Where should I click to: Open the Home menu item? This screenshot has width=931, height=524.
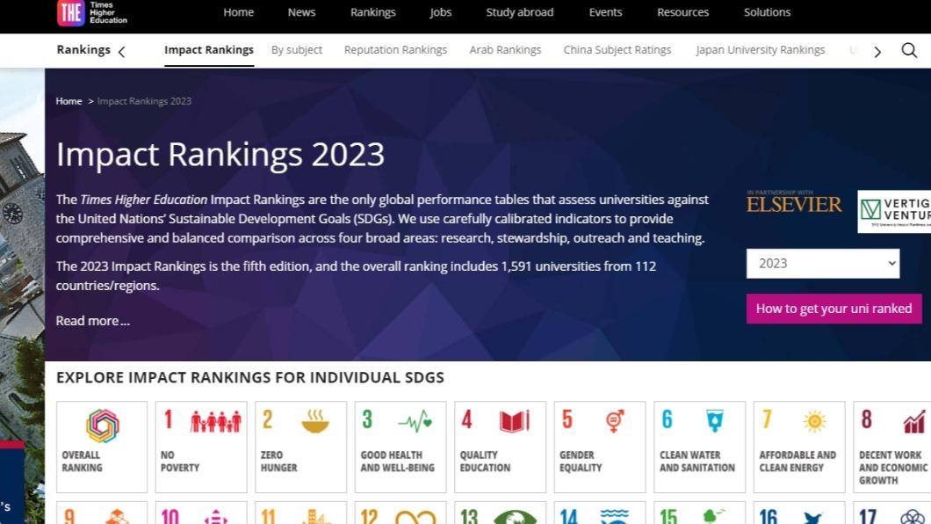pos(239,12)
